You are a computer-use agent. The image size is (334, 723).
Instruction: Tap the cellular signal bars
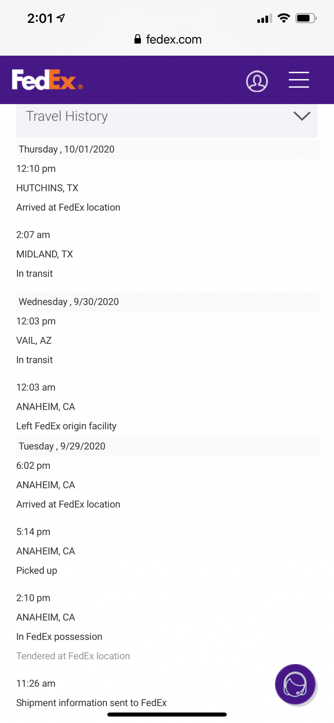[x=265, y=19]
